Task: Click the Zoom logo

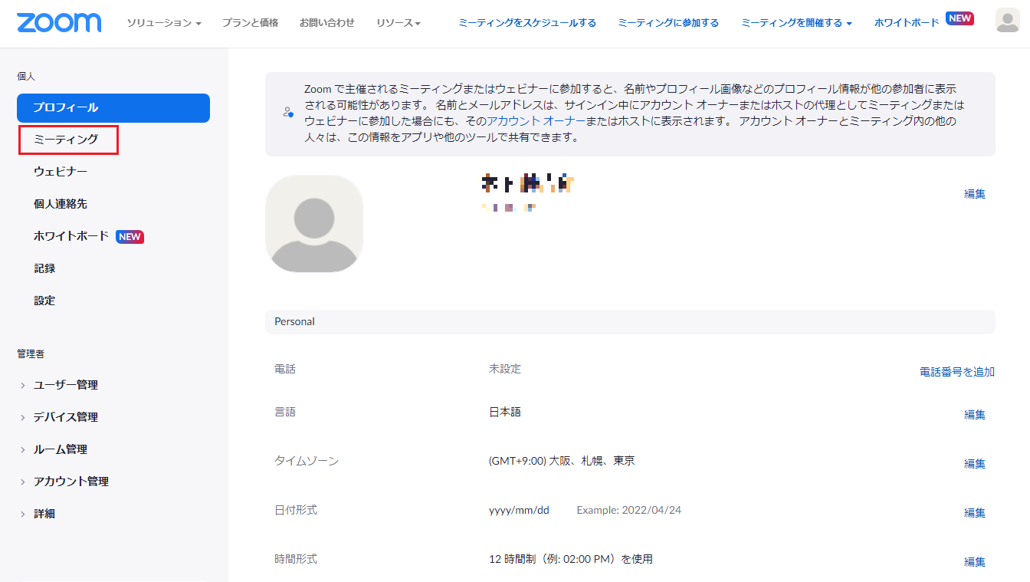Action: [x=59, y=22]
